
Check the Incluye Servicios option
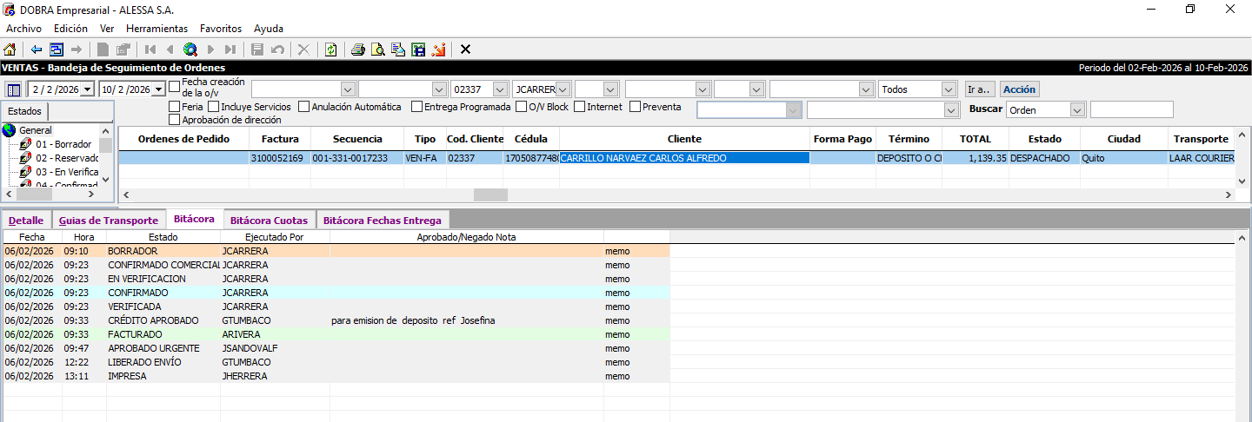[214, 107]
